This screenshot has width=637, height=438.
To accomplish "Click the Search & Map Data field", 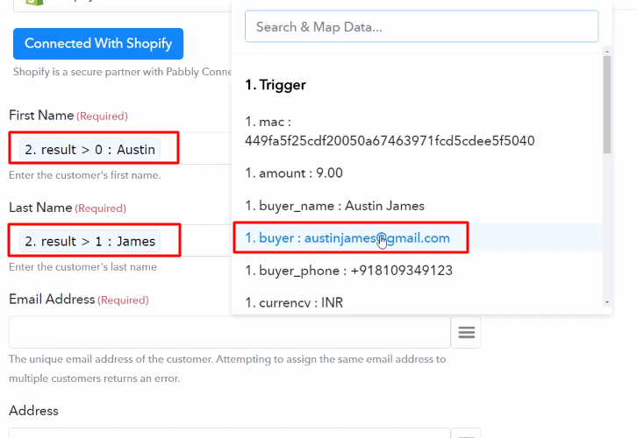I will [x=421, y=27].
